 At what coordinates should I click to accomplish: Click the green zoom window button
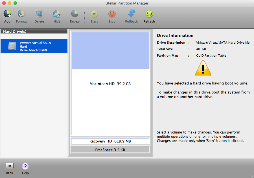[x=15, y=3]
